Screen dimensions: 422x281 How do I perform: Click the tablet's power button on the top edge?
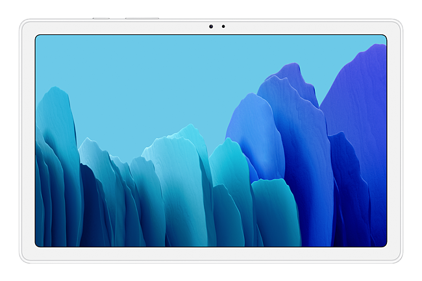click(101, 18)
